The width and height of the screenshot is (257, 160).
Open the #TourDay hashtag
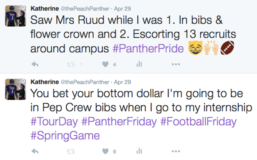pyautogui.click(x=54, y=122)
